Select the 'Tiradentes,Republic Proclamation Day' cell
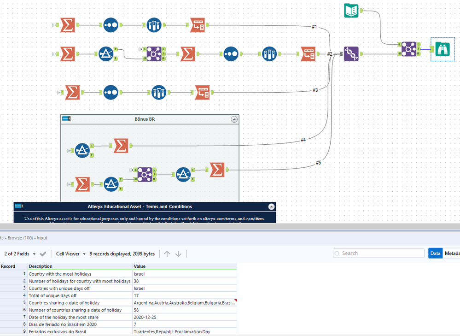 point(185,331)
